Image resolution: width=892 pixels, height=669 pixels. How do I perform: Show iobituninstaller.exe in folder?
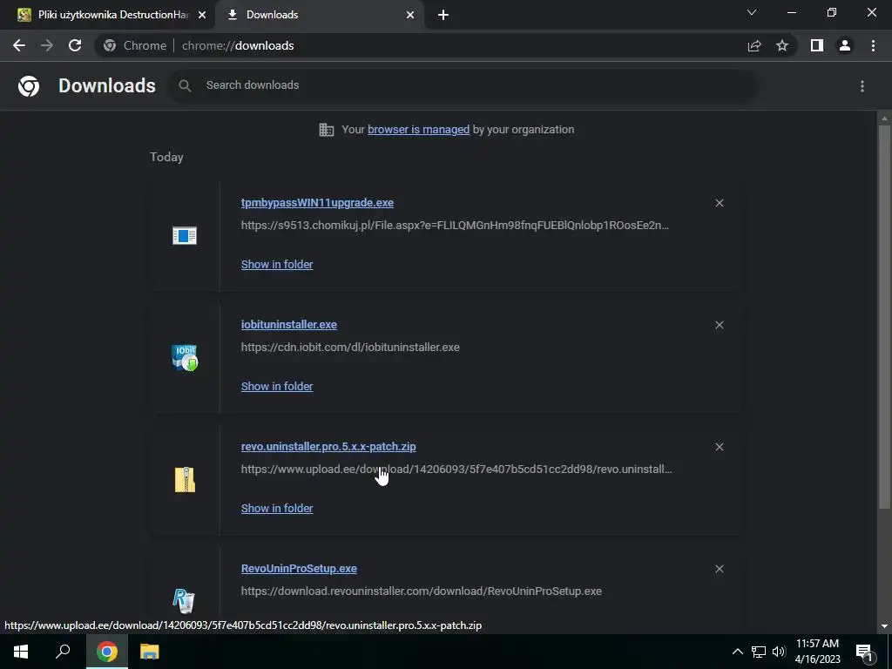coord(277,386)
